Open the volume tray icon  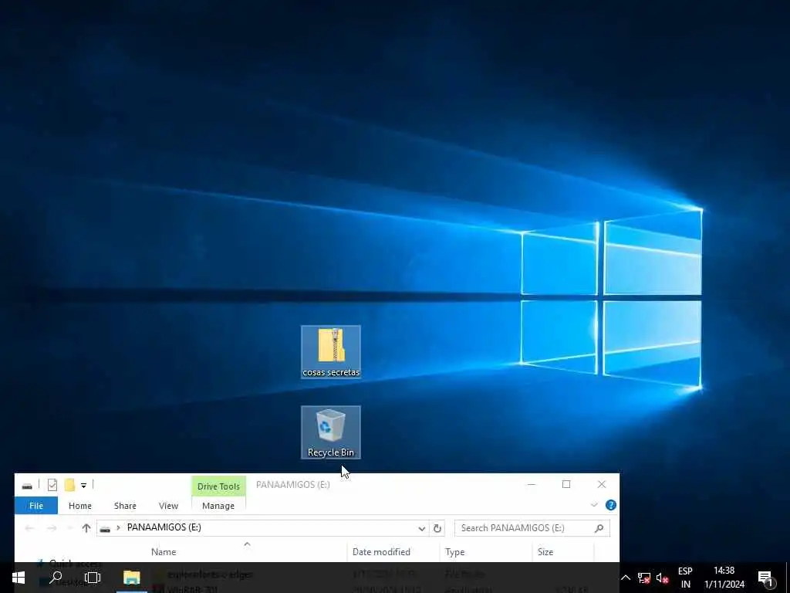coord(662,578)
